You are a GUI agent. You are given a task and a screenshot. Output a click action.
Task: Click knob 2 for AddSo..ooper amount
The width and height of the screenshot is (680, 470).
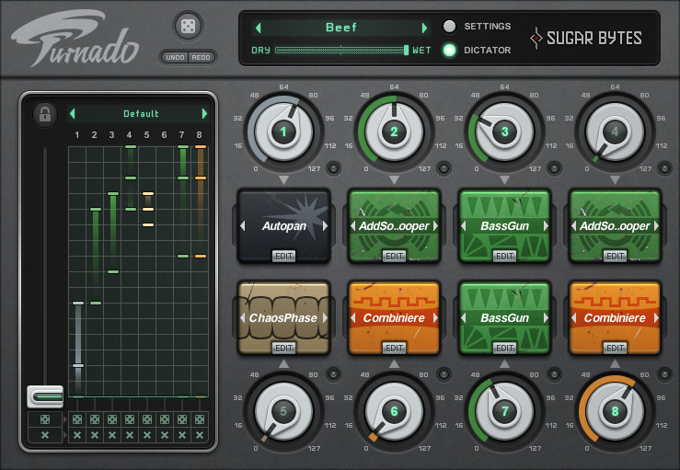click(394, 132)
